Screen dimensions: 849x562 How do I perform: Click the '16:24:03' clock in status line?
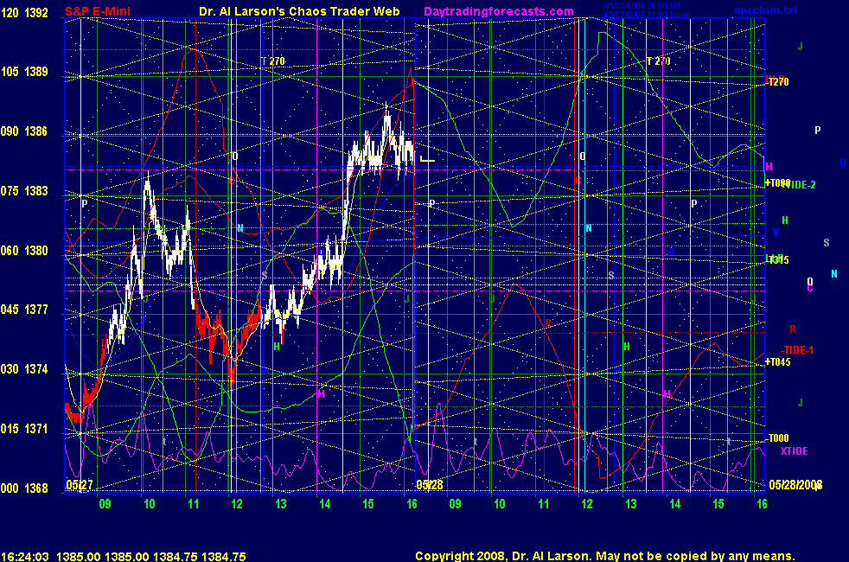(x=25, y=556)
